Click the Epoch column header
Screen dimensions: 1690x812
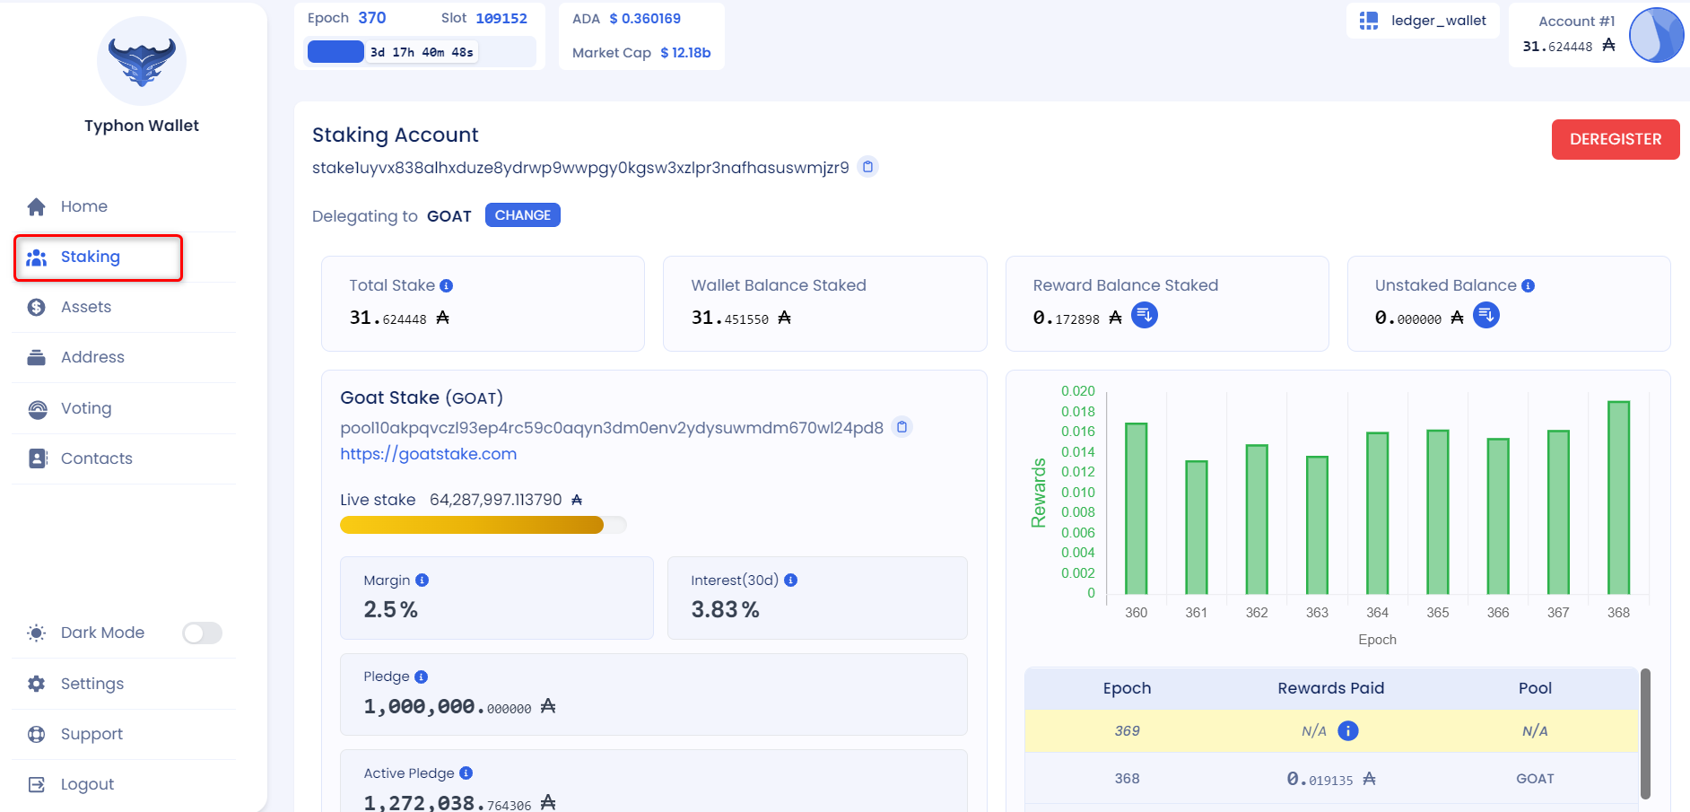click(x=1127, y=688)
